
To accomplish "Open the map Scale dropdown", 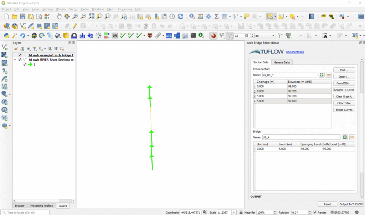I will pyautogui.click(x=234, y=213).
